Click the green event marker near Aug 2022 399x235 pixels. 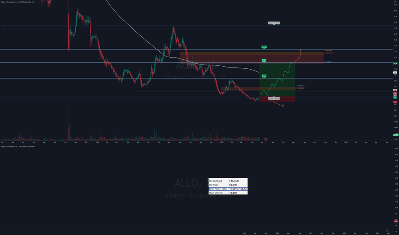click(x=172, y=139)
